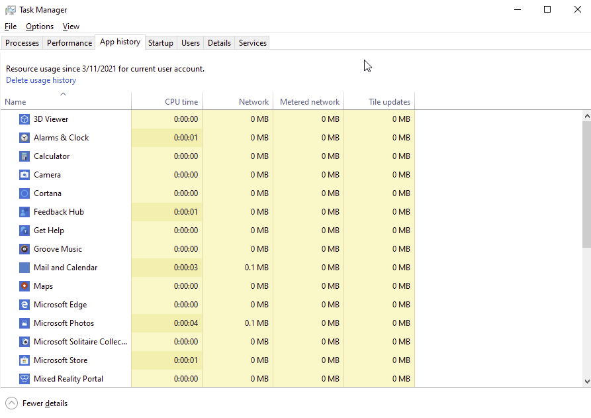
Task: Sort by the Metered network column header
Action: pyautogui.click(x=308, y=101)
